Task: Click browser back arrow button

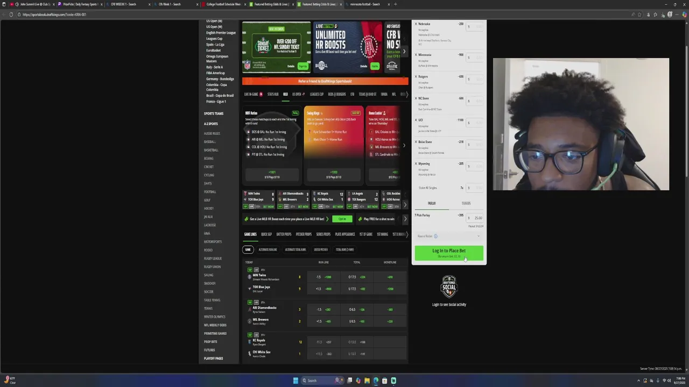Action: [x=4, y=15]
